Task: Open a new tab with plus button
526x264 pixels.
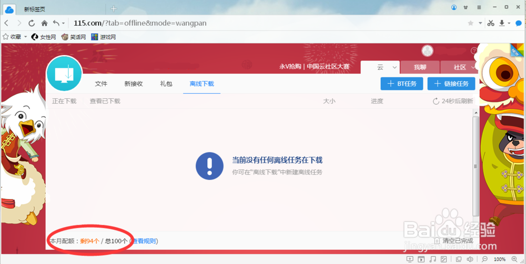Action: tap(114, 9)
